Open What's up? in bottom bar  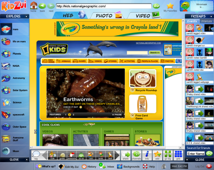[x=46, y=166]
